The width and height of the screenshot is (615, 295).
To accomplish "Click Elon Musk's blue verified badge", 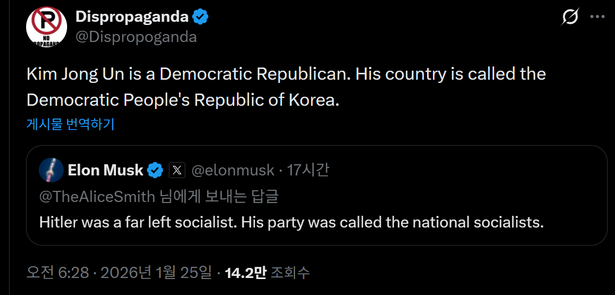I will point(155,171).
